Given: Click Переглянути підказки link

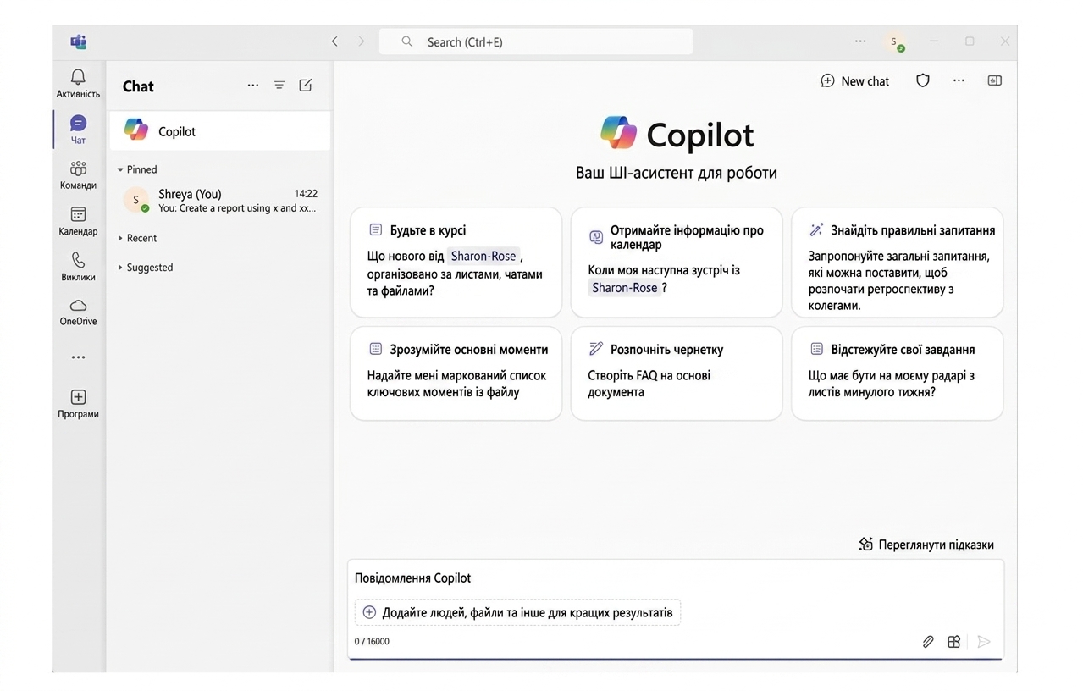Looking at the screenshot, I should [936, 545].
